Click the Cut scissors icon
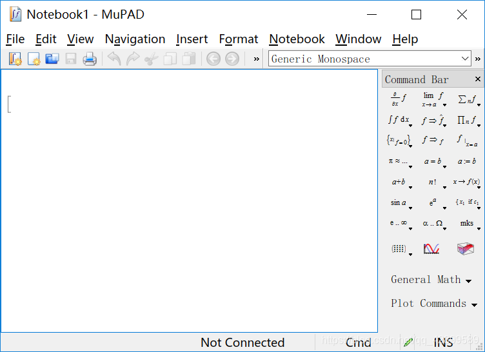 click(x=152, y=59)
